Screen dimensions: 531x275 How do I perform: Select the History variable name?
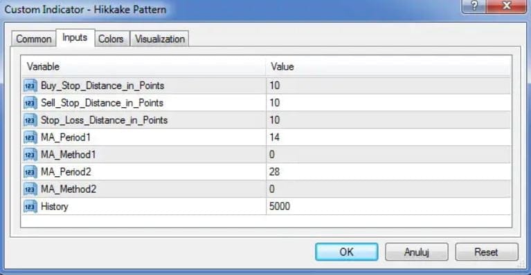tap(55, 207)
